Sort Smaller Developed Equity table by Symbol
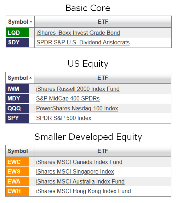Screen dimensions: 177x203 pyautogui.click(x=20, y=151)
